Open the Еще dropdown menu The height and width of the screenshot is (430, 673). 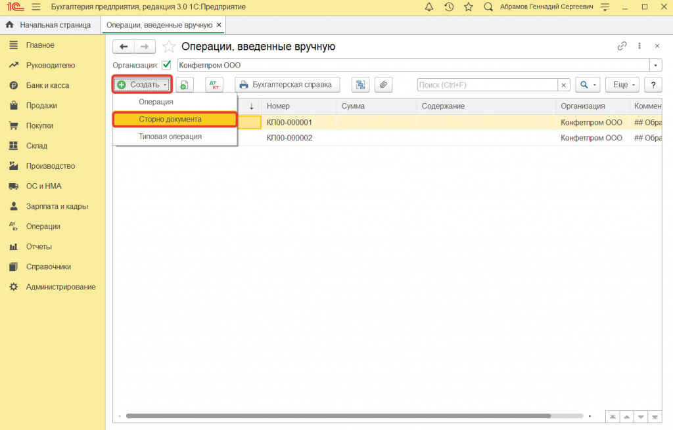pyautogui.click(x=625, y=85)
